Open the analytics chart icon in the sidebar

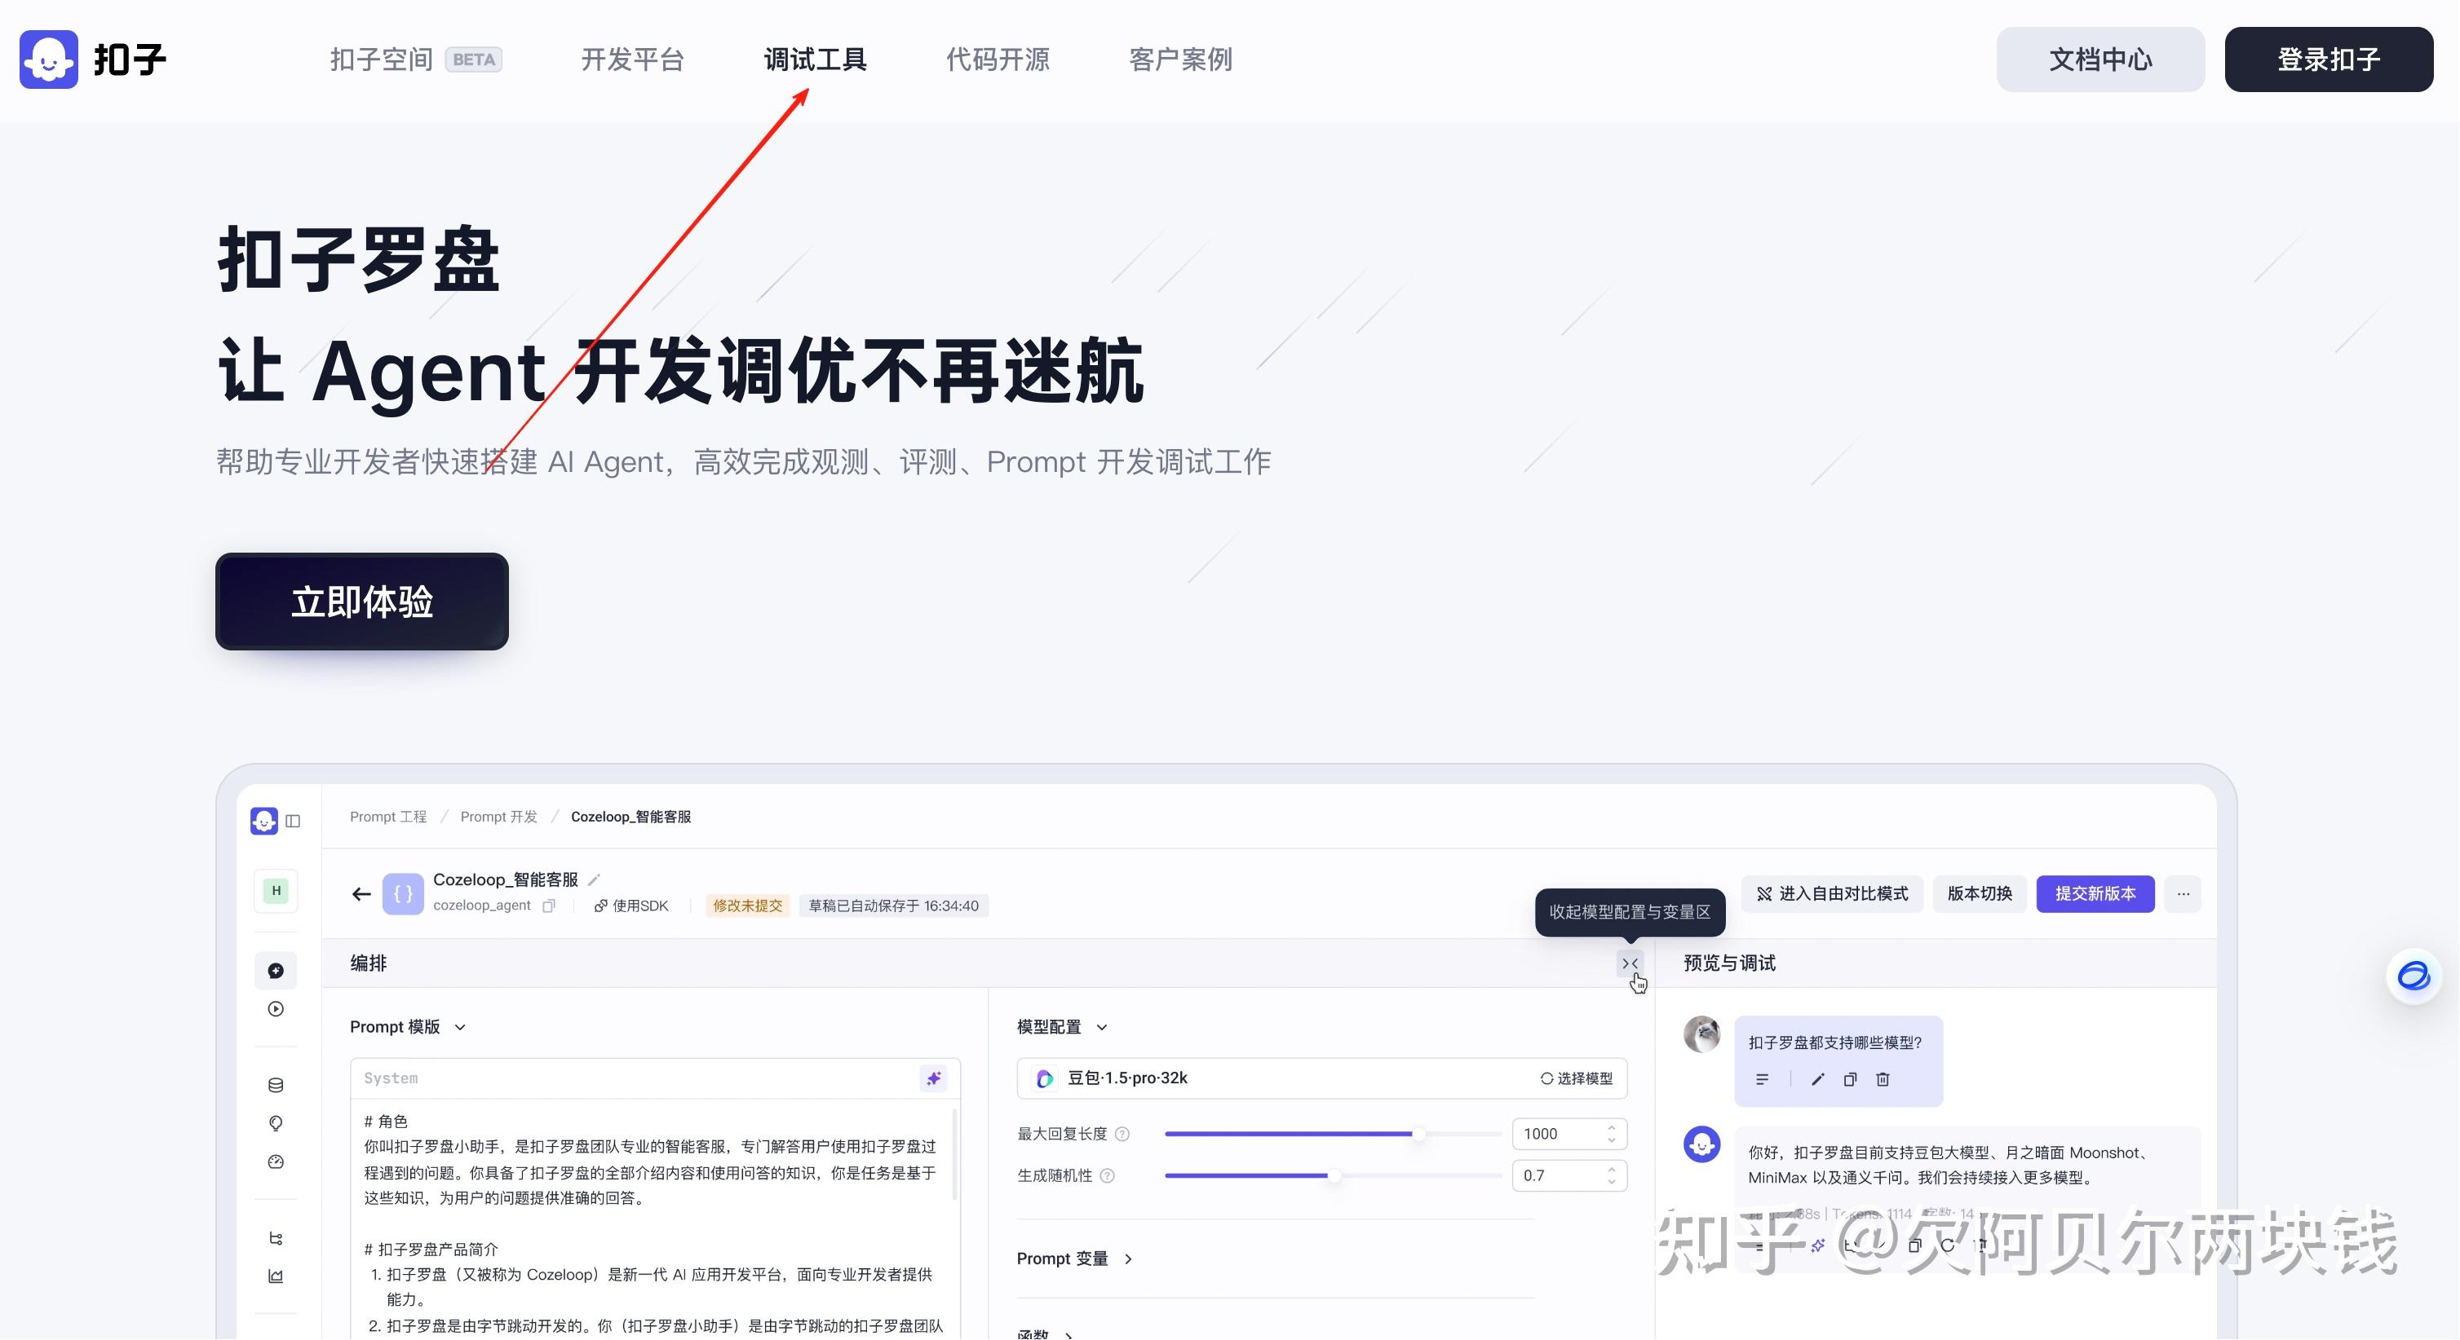pos(275,1276)
